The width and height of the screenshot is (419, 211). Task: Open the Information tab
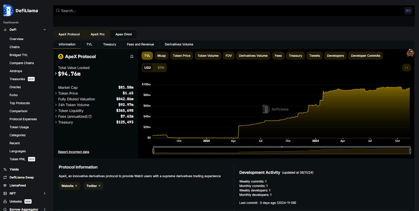coord(67,44)
